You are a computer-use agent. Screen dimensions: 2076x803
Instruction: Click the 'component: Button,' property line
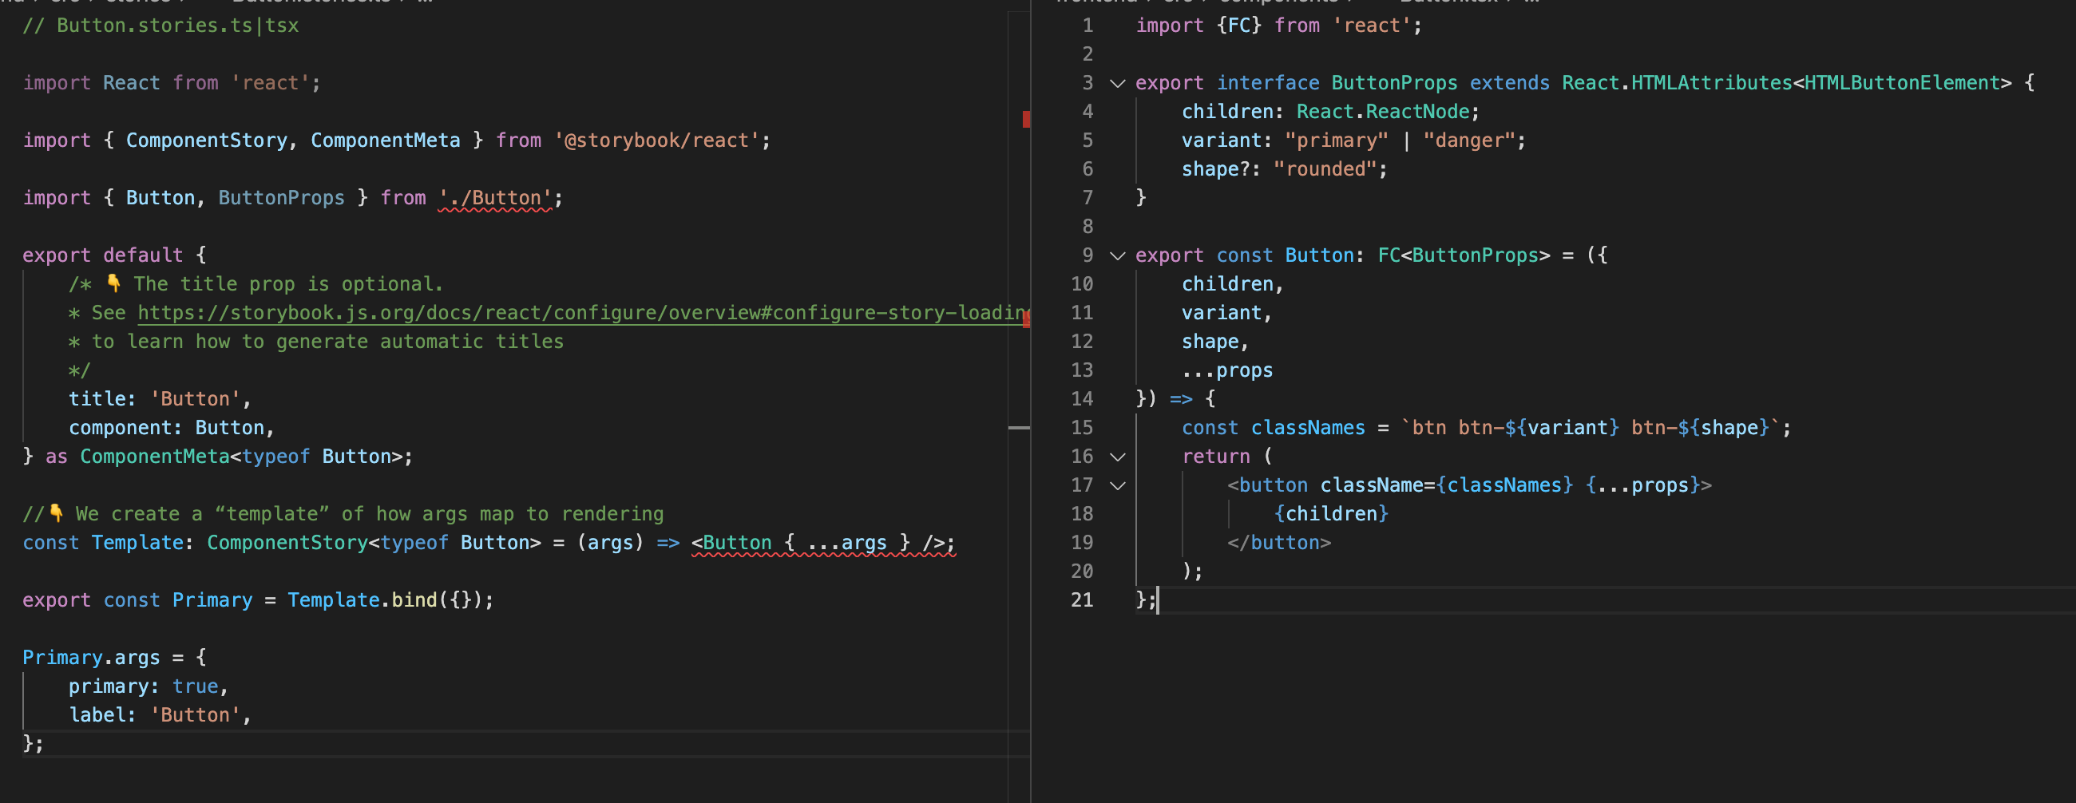172,428
